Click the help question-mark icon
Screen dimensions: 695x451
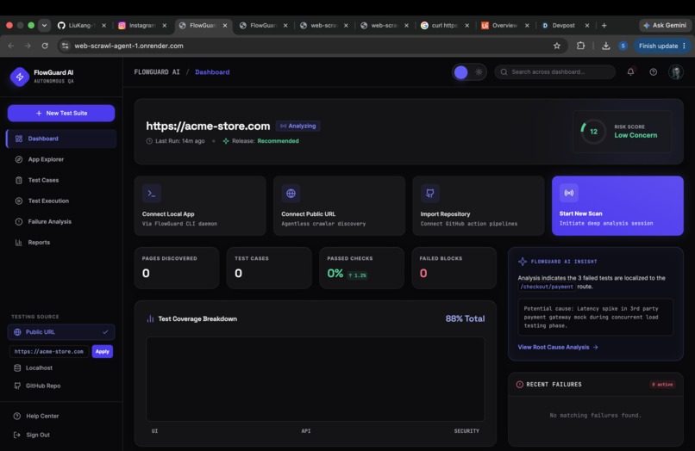(654, 72)
